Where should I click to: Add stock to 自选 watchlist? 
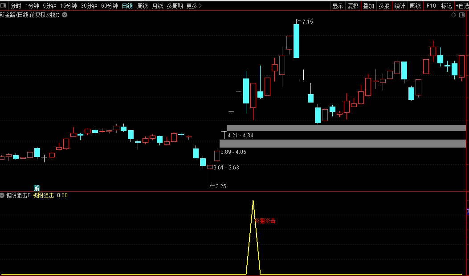462,6
